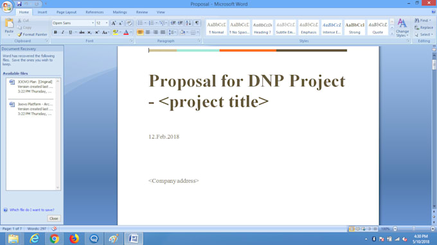Screen dimensions: 437x245
Task: Open Change Case dropdown
Action: tap(105, 32)
